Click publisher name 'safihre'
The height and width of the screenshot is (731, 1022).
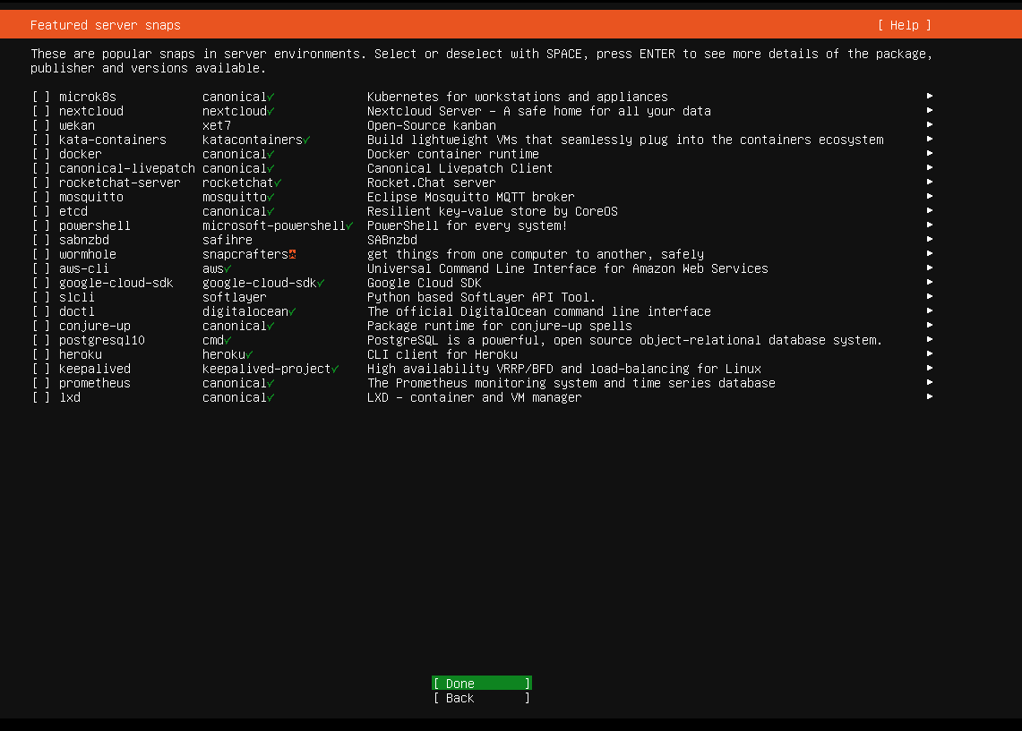coord(228,240)
